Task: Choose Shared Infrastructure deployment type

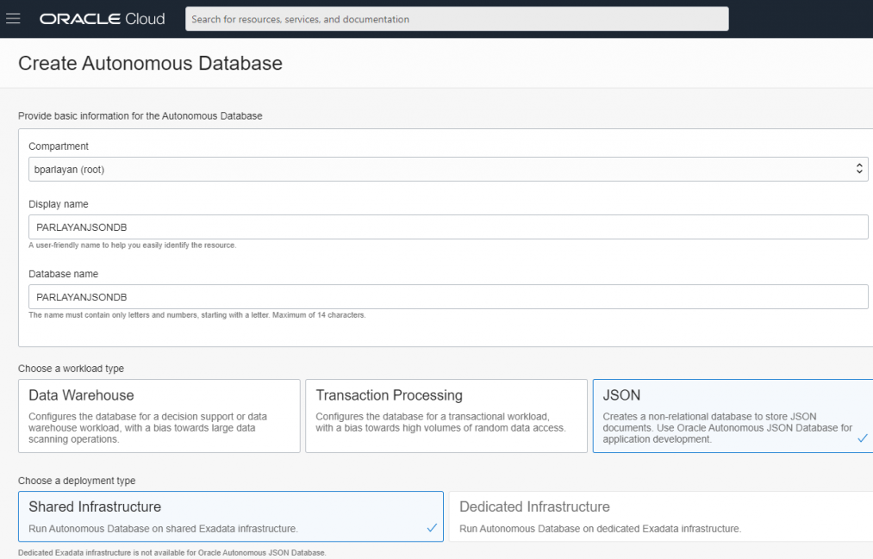Action: (230, 516)
